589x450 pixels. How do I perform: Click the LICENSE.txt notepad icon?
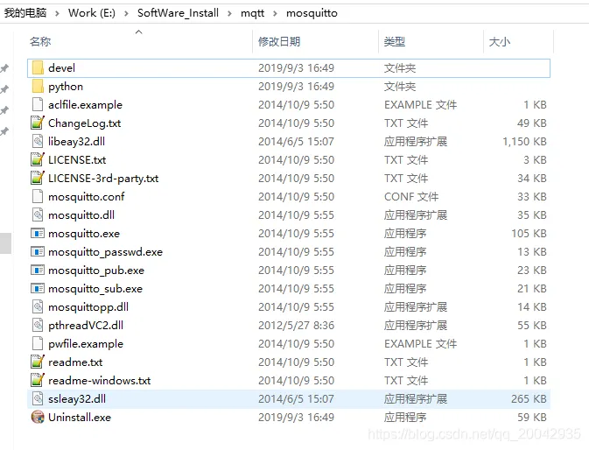click(x=38, y=160)
